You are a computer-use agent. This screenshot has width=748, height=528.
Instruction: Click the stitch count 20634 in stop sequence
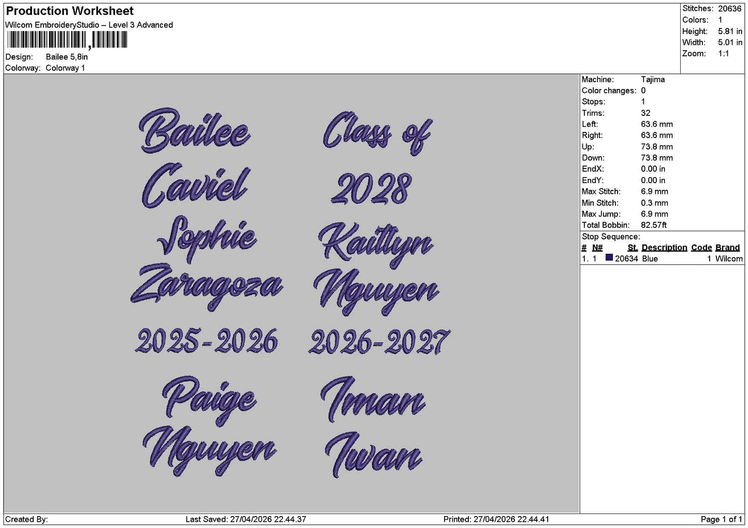click(626, 259)
